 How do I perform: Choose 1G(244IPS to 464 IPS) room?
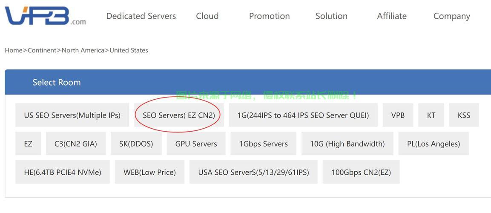coord(303,115)
